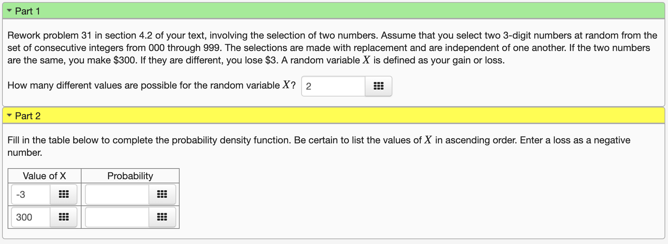This screenshot has height=244, width=668.
Task: Click the Probability column header
Action: coord(130,176)
